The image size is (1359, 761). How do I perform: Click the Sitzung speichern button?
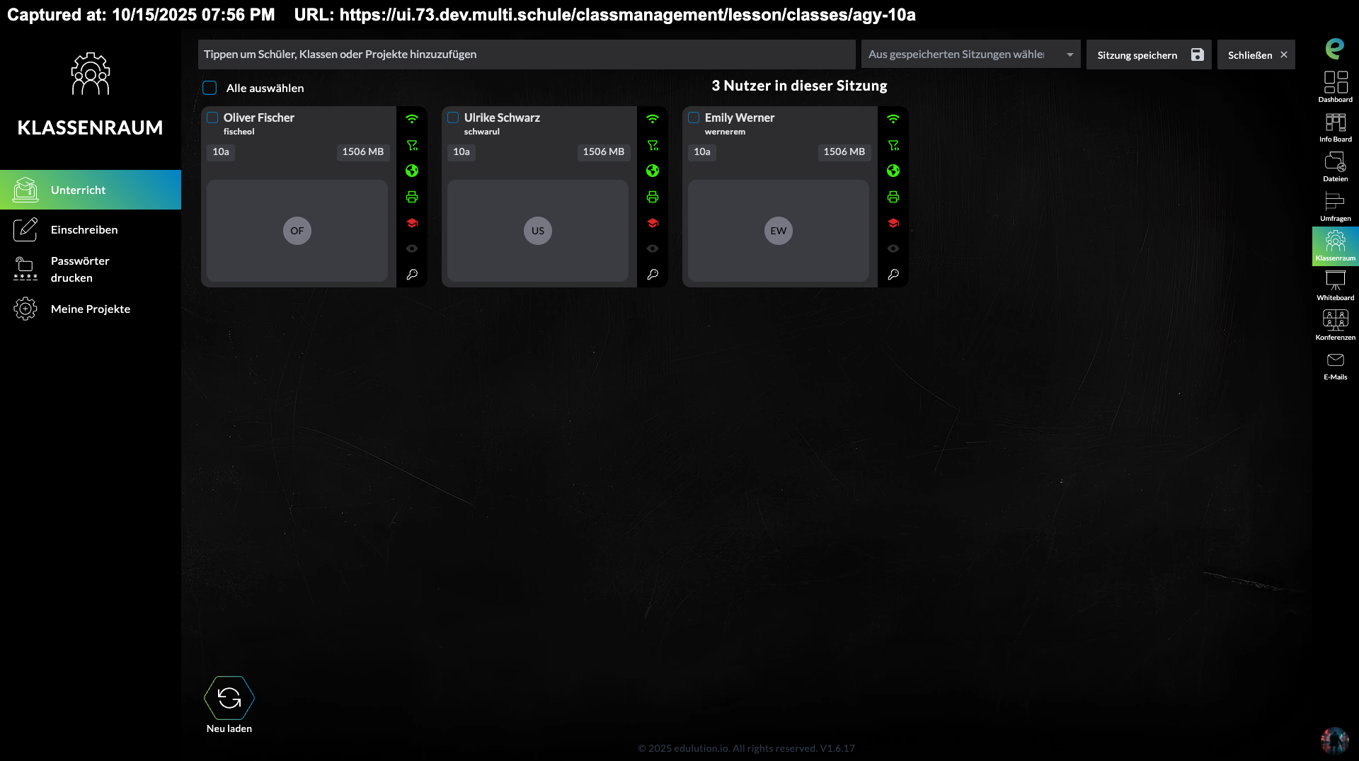[1148, 55]
